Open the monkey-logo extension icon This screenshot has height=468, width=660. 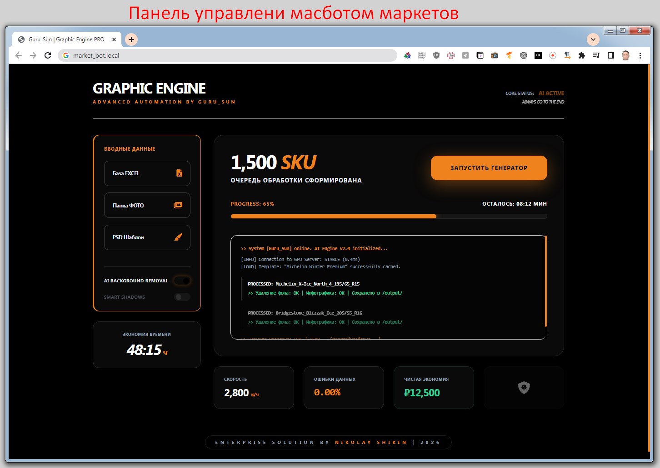pyautogui.click(x=524, y=55)
